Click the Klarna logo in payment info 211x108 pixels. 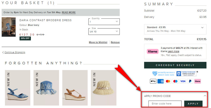153,52
